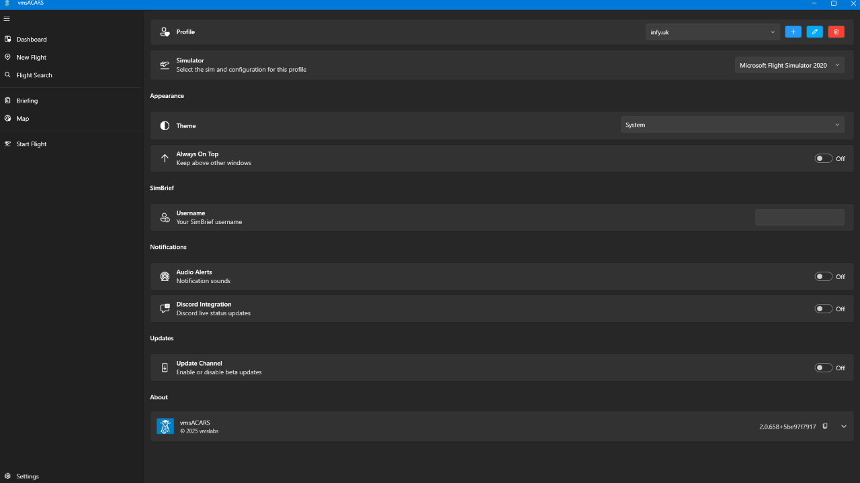Turn on Audio Alerts toggle
Viewport: 860px width, 483px height.
(x=823, y=276)
